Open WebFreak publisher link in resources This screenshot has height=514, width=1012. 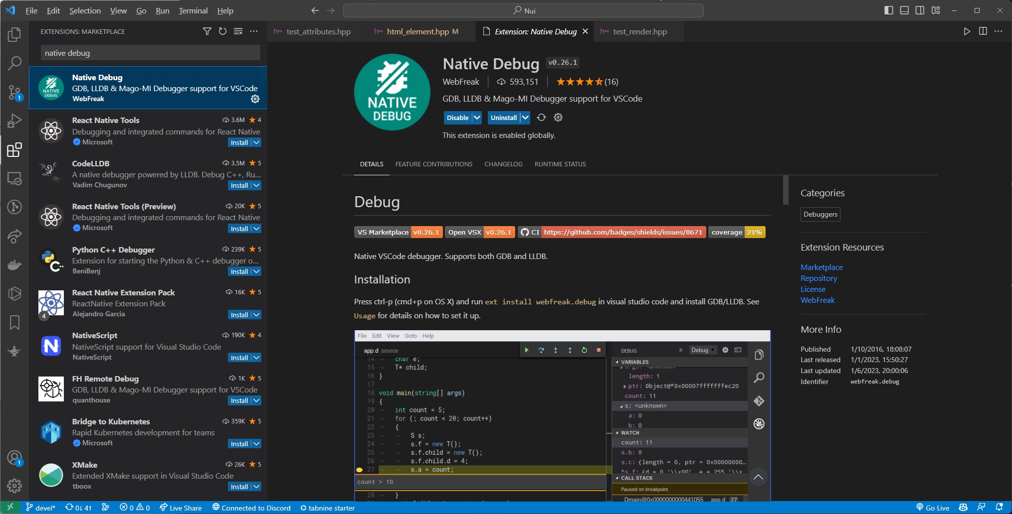point(817,300)
